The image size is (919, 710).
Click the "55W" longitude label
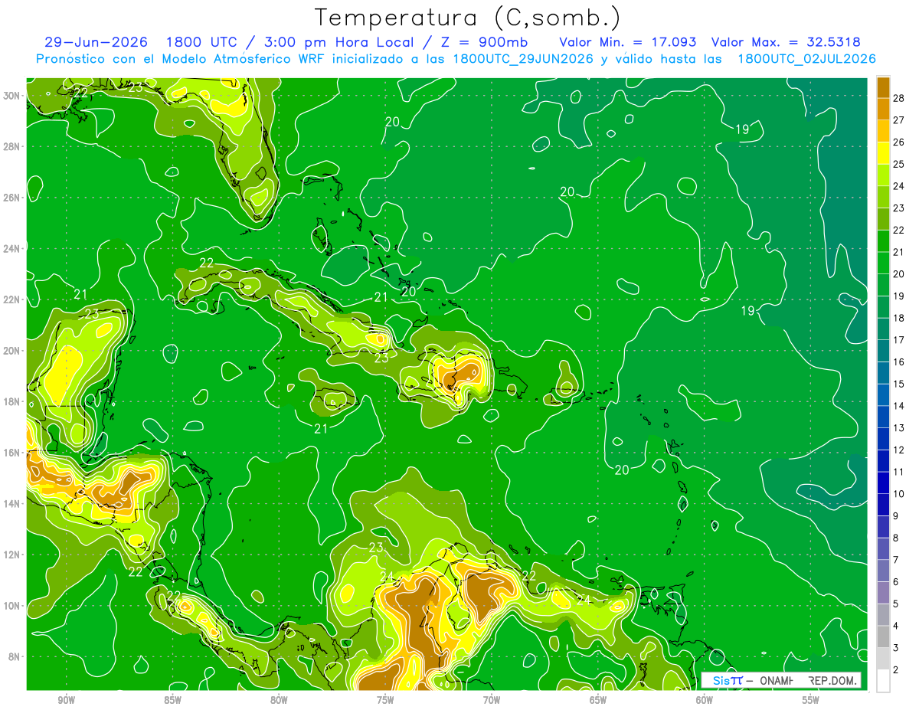tap(811, 700)
